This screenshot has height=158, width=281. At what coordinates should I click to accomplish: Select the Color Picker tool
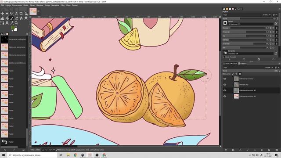(12, 23)
